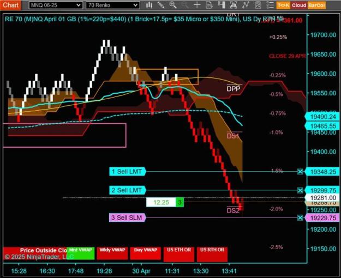Click the 19299.75 order price tag
This screenshot has height=278, width=341.
pyautogui.click(x=323, y=190)
